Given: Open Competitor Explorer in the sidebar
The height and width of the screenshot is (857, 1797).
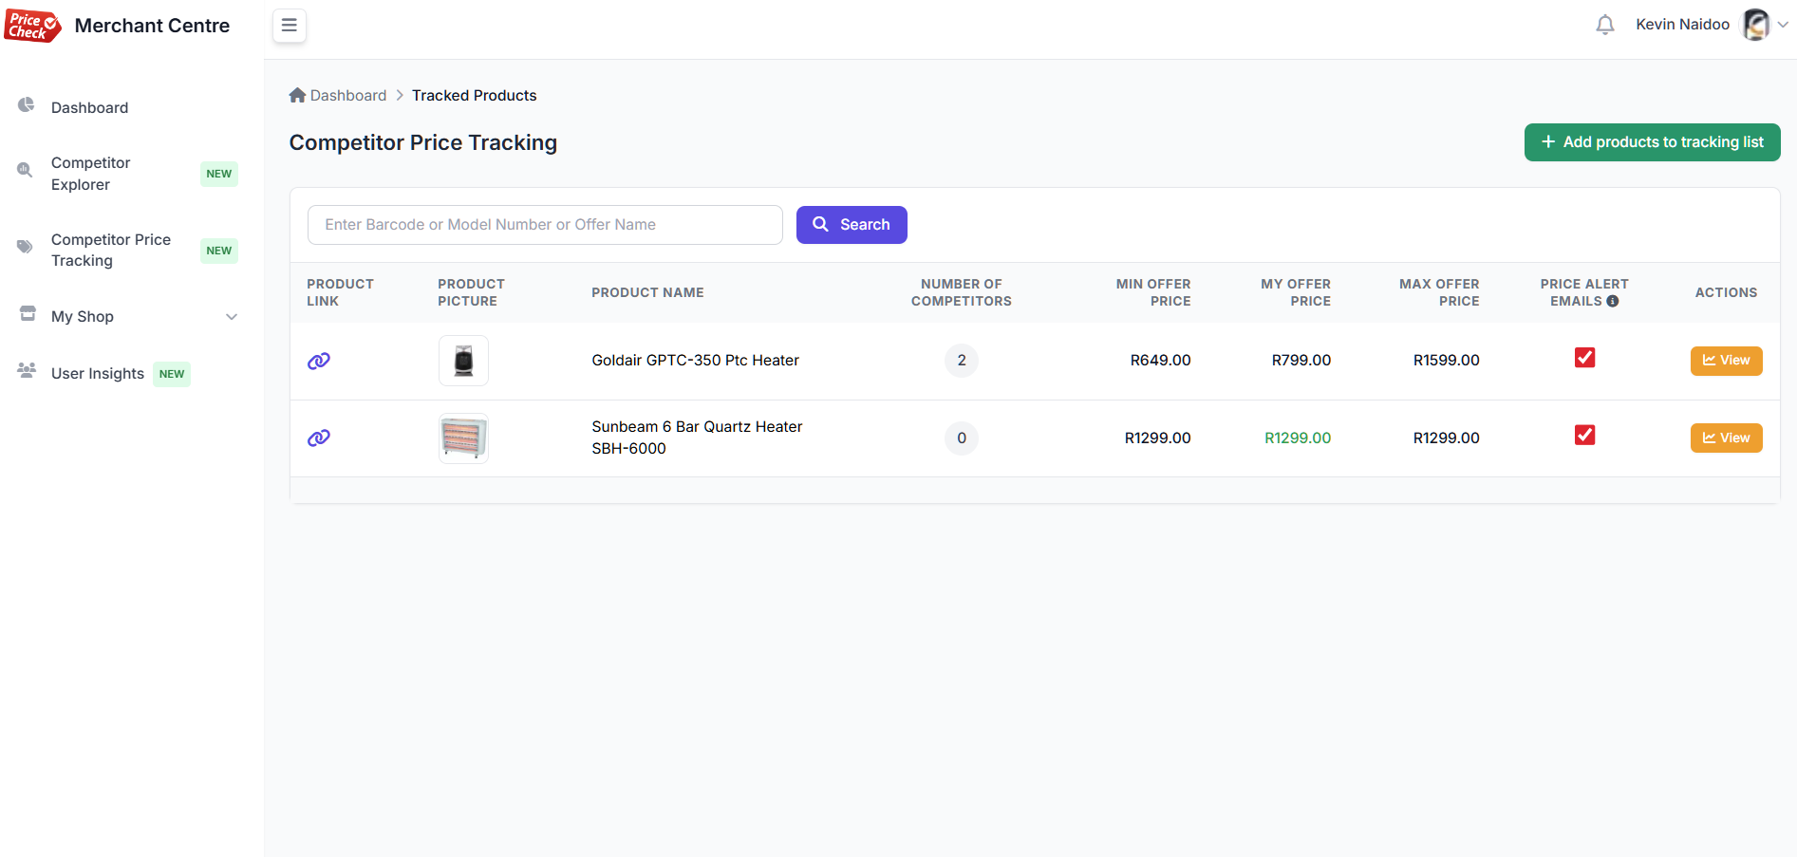Looking at the screenshot, I should point(91,174).
